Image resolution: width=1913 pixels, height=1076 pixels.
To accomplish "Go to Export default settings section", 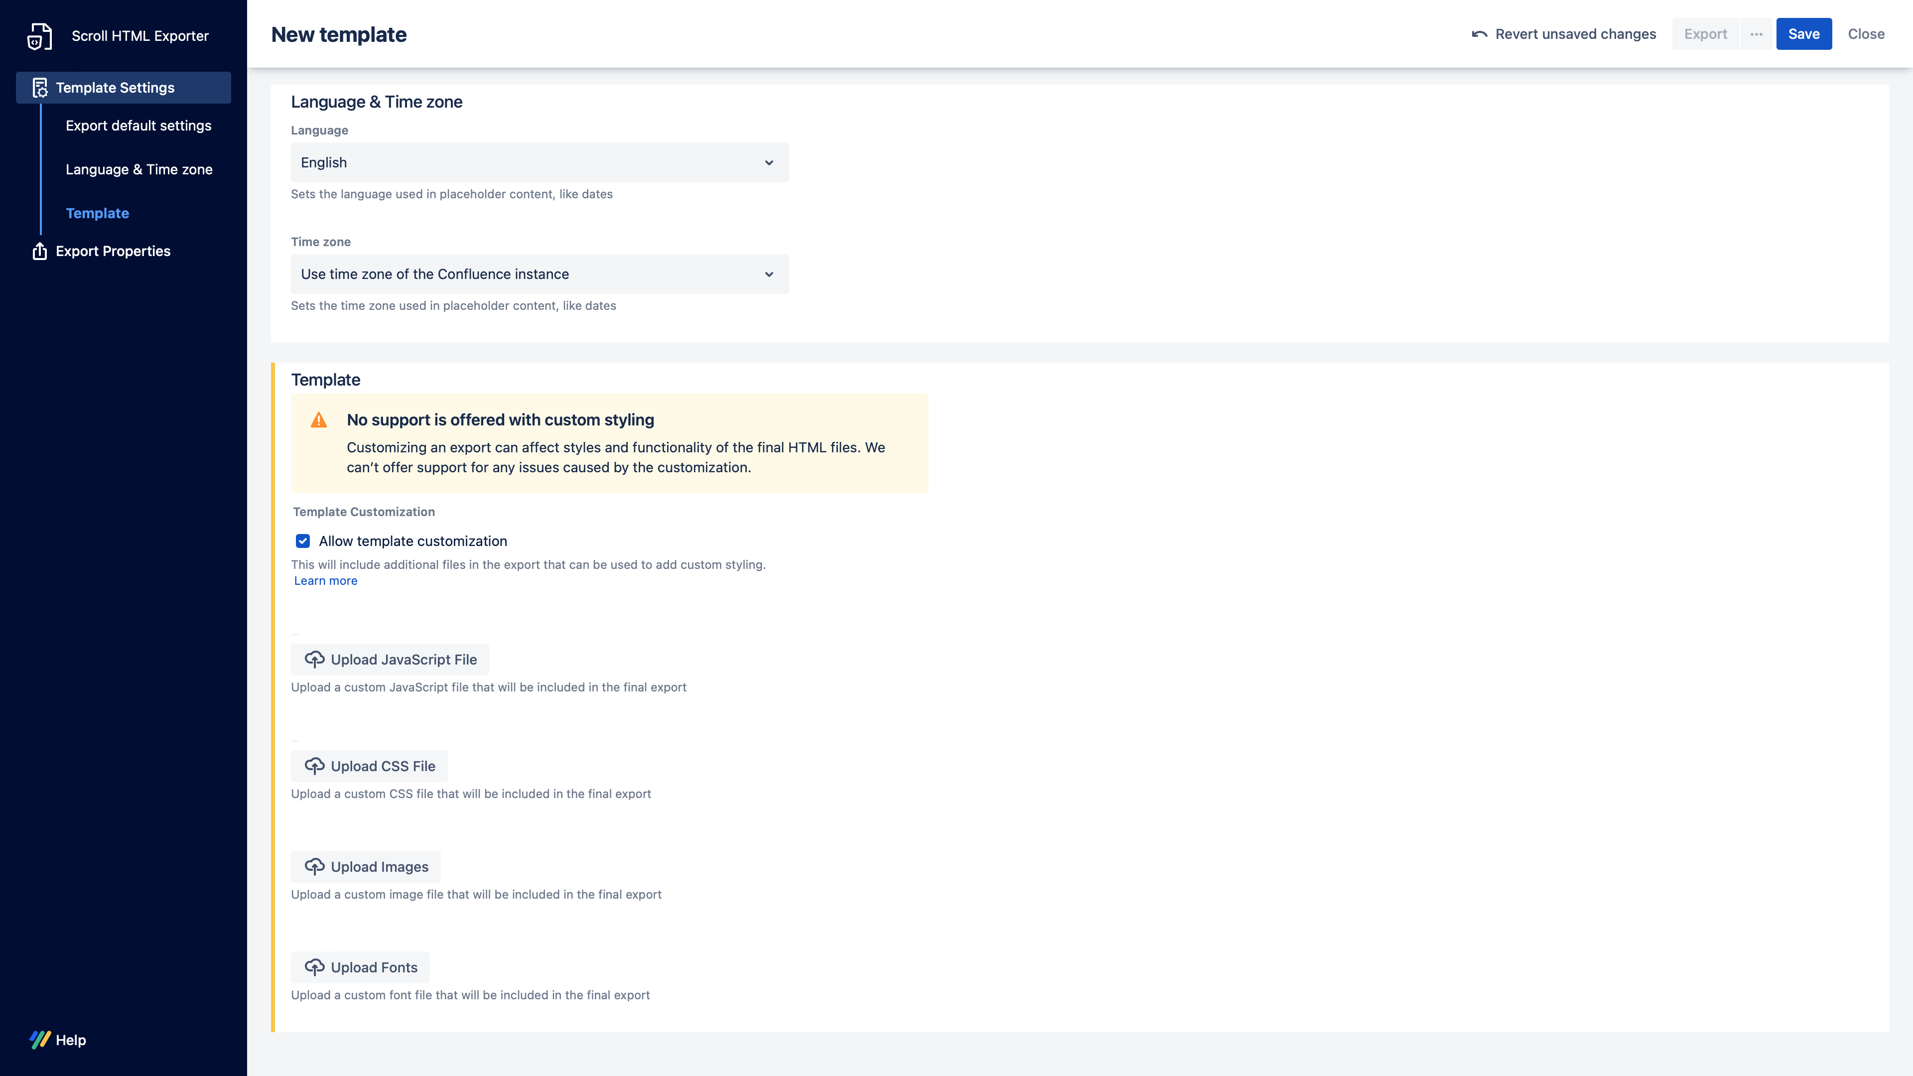I will coord(138,126).
